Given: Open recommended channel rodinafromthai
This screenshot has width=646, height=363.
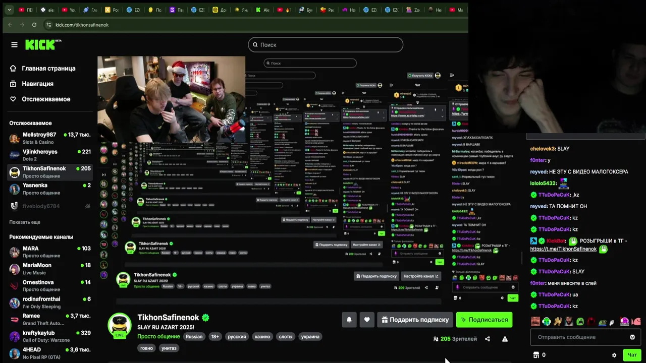Looking at the screenshot, I should [x=50, y=302].
